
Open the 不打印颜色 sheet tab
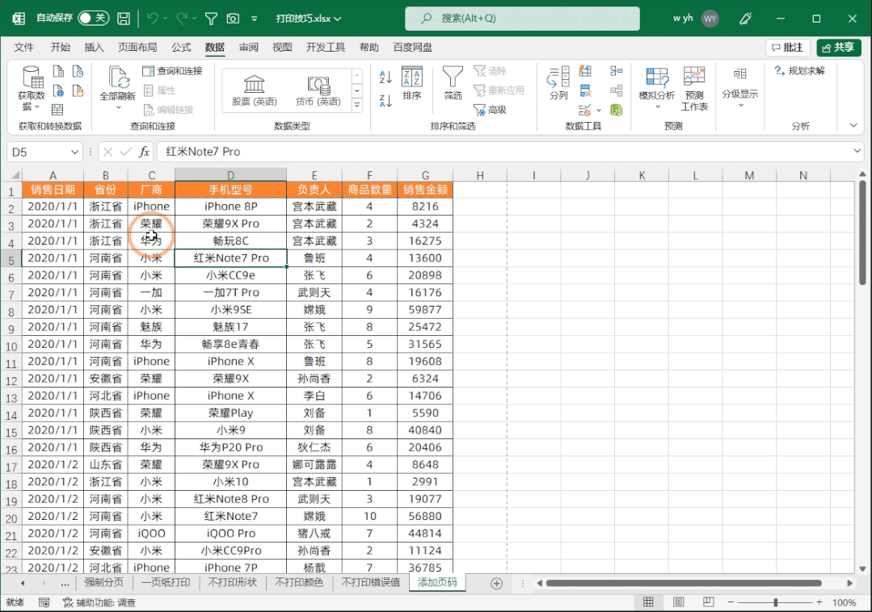(299, 583)
